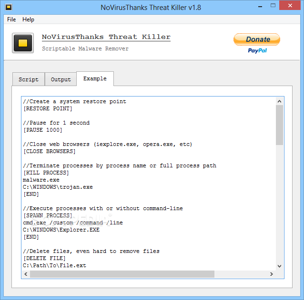Click the malware.exe line
This screenshot has width=304, height=300.
pyautogui.click(x=41, y=180)
